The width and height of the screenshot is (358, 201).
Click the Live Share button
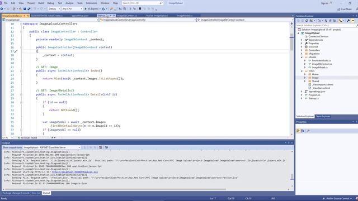point(345,9)
